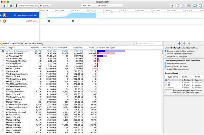
Task: Toggle the bottom detail pane visibility
Action: click(x=195, y=6)
